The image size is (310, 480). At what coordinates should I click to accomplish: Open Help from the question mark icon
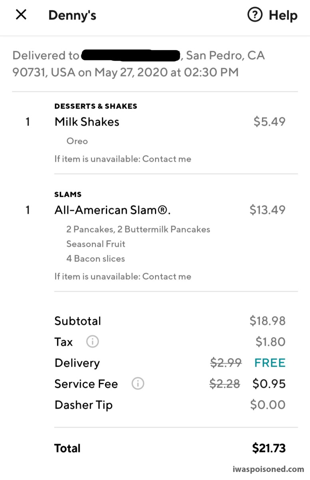[x=255, y=15]
